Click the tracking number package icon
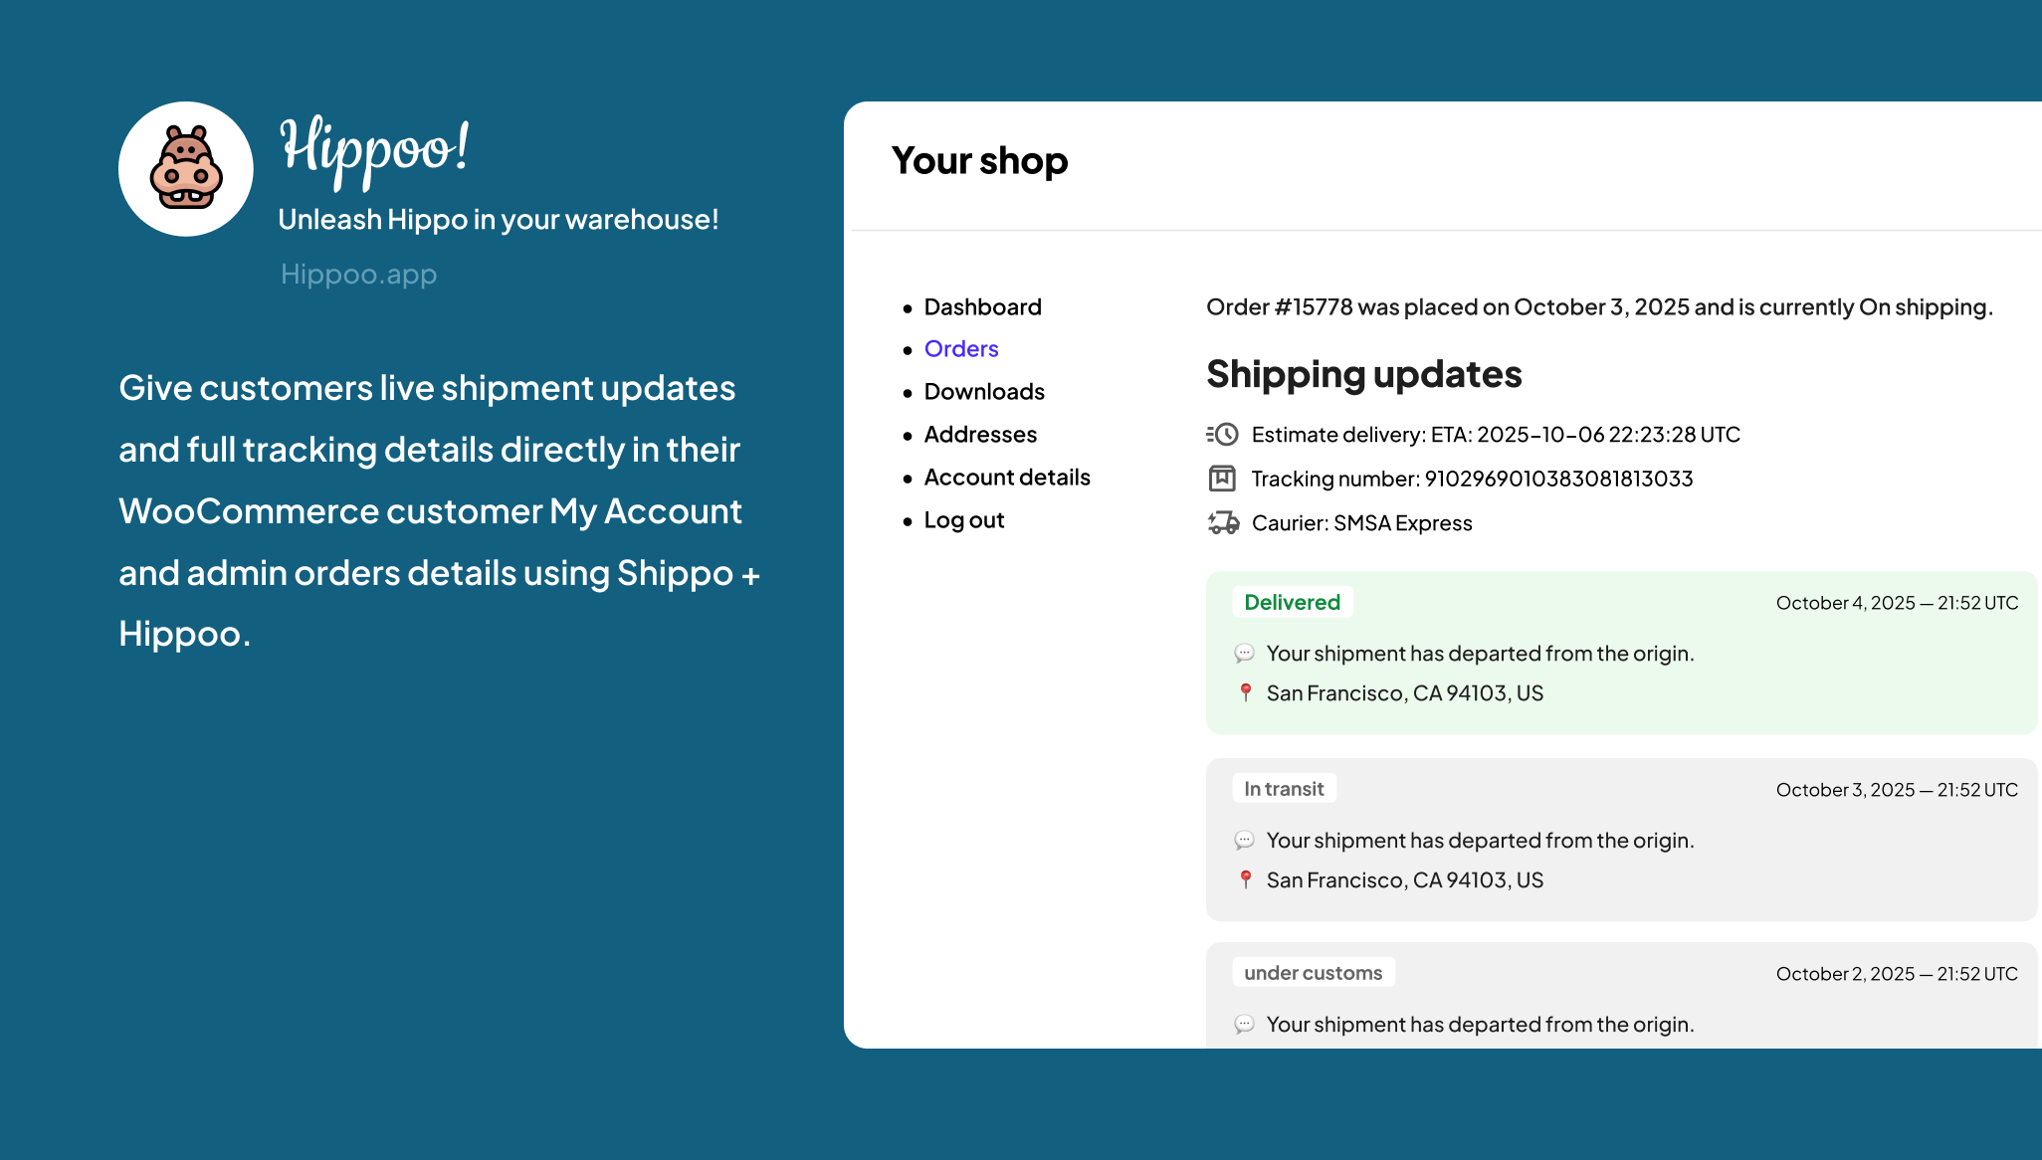 pos(1222,479)
